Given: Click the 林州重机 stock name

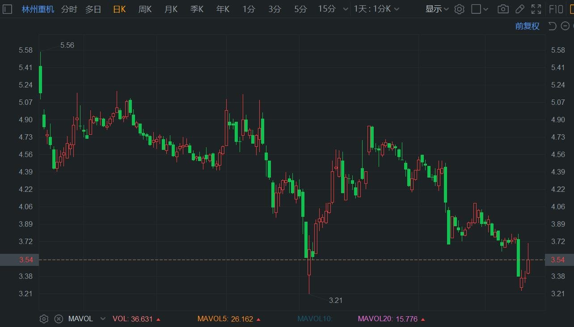Looking at the screenshot, I should (38, 9).
